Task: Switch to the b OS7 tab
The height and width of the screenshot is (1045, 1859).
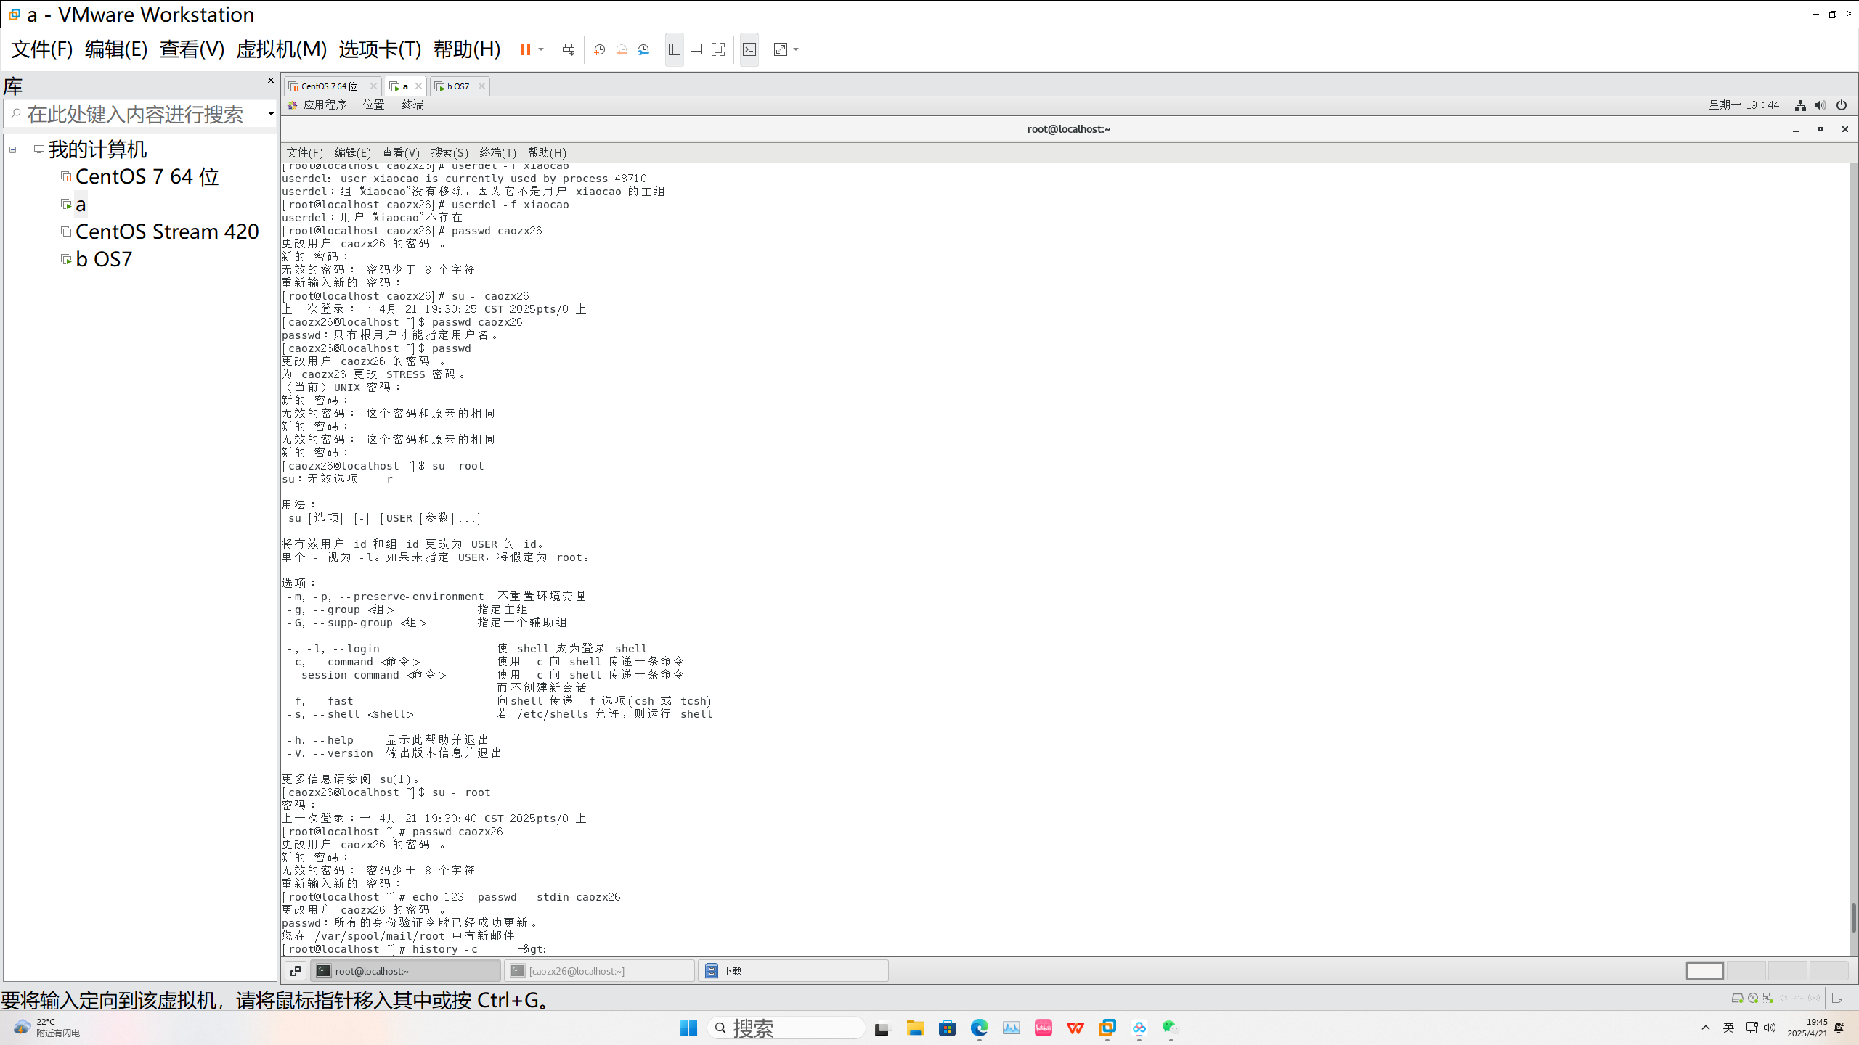Action: click(457, 86)
